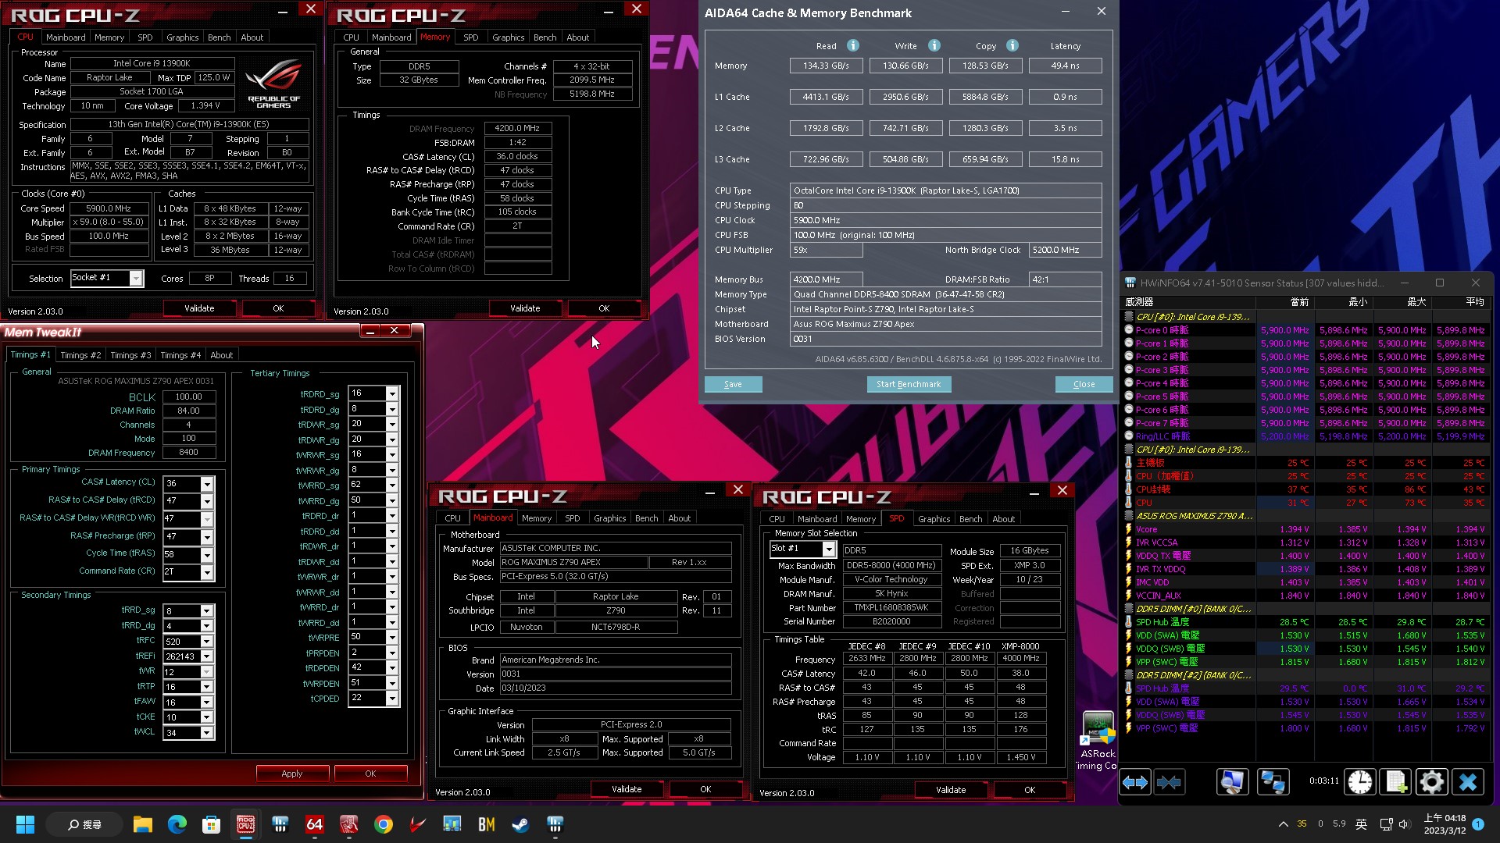Click OK button in MemTweakIt
This screenshot has width=1500, height=843.
370,774
